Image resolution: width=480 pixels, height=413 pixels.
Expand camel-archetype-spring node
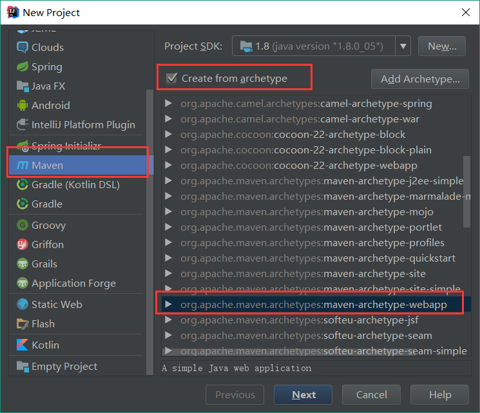click(168, 104)
